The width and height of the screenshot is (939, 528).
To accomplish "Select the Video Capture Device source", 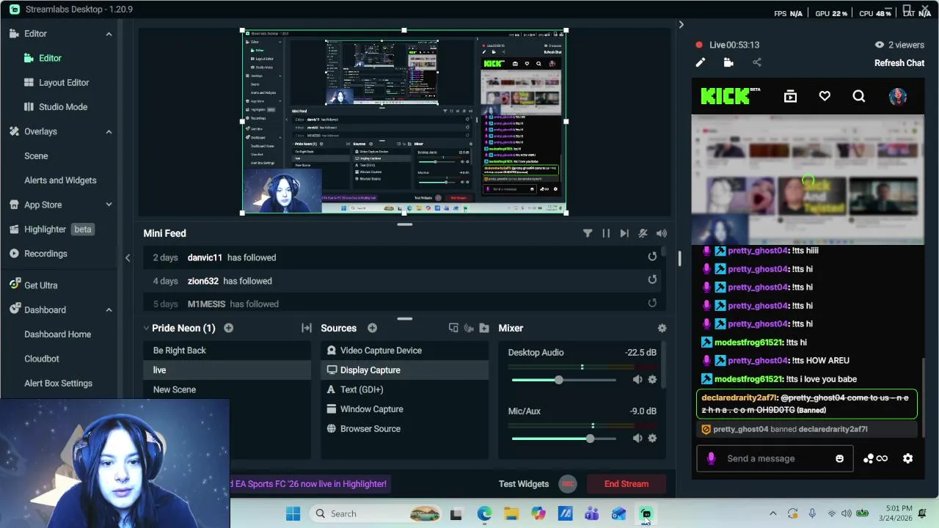I will 404,350.
